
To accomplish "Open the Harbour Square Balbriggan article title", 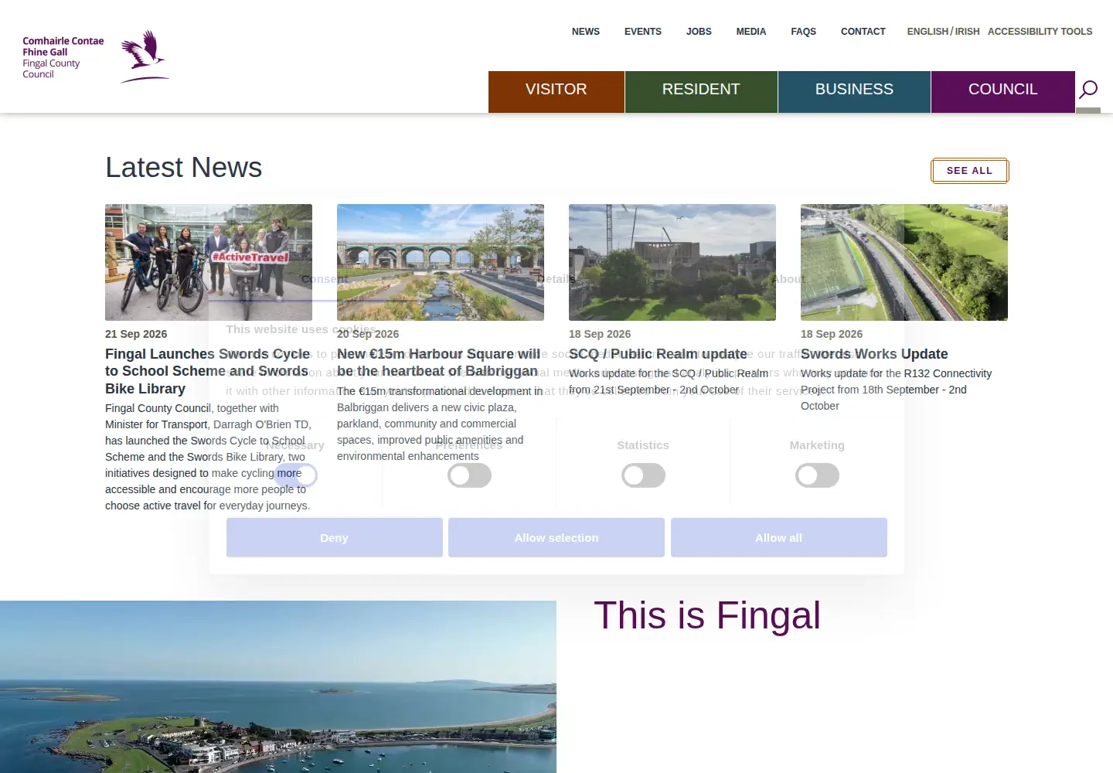I will click(438, 363).
